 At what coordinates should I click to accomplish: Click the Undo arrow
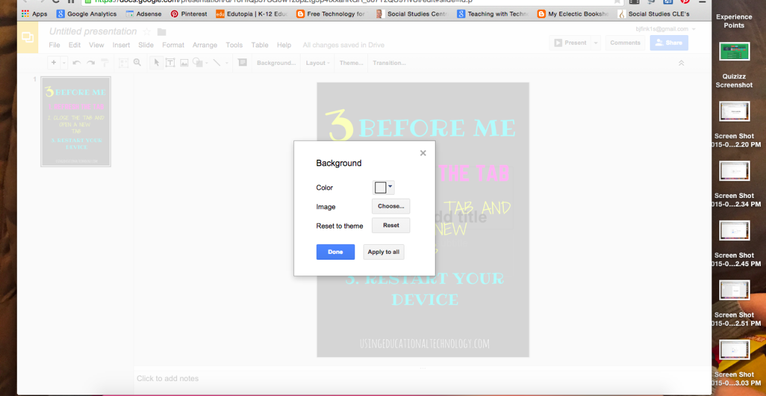pyautogui.click(x=77, y=62)
